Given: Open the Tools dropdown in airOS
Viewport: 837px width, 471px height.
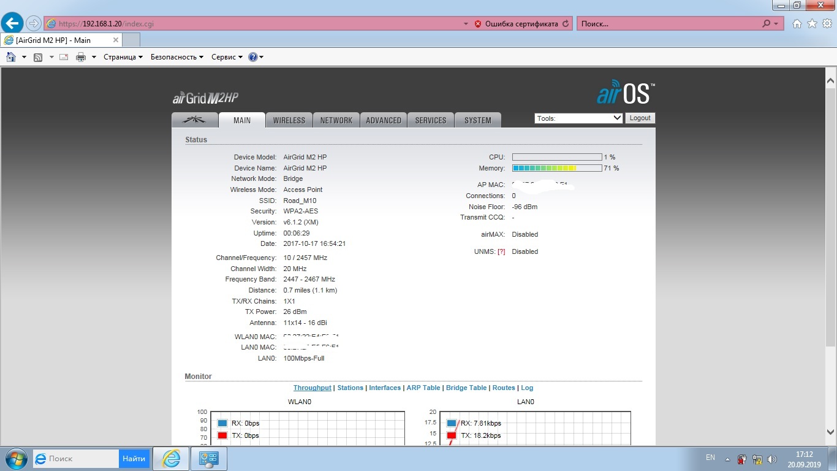Looking at the screenshot, I should click(578, 118).
